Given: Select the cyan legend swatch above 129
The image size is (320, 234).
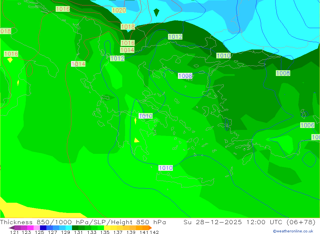Looking at the screenshot, I should click(69, 228).
